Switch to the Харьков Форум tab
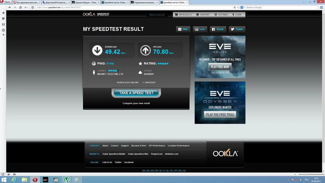 point(85,2)
